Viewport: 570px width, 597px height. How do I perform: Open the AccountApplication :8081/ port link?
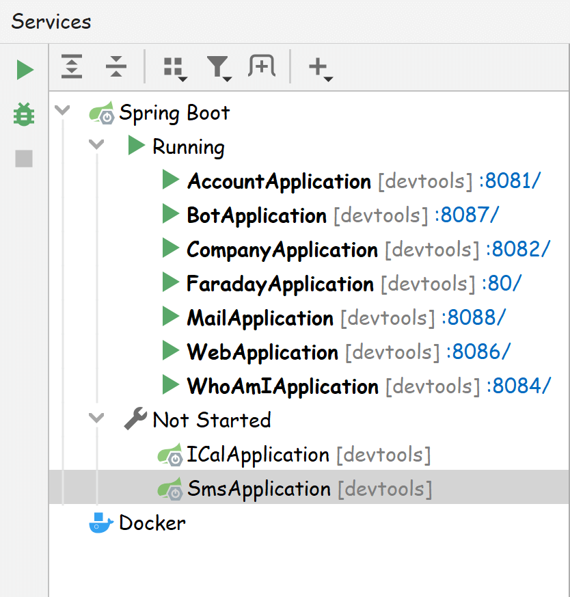tap(510, 181)
